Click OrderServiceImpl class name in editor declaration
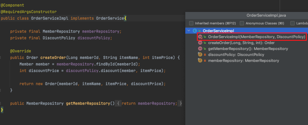This screenshot has width=308, height=125. point(50,18)
